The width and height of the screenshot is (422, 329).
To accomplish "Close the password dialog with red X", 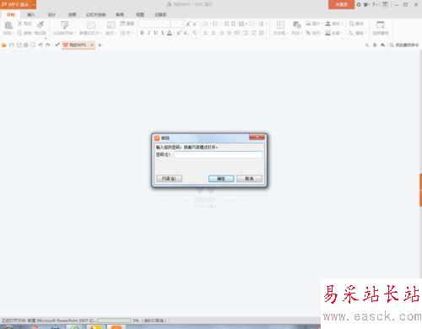I will click(x=257, y=138).
